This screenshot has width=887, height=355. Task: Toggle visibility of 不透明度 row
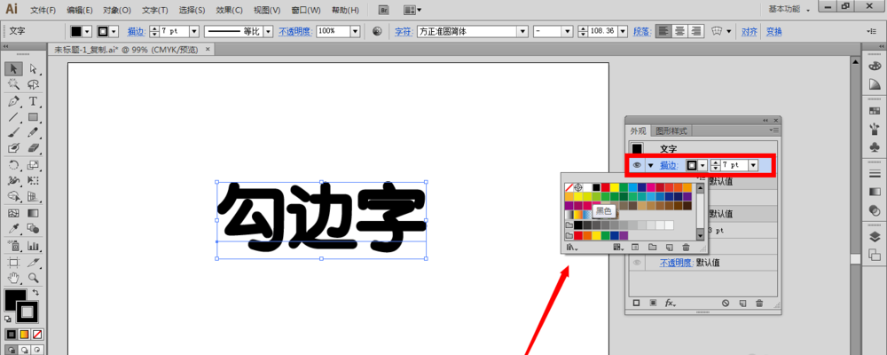[x=638, y=263]
